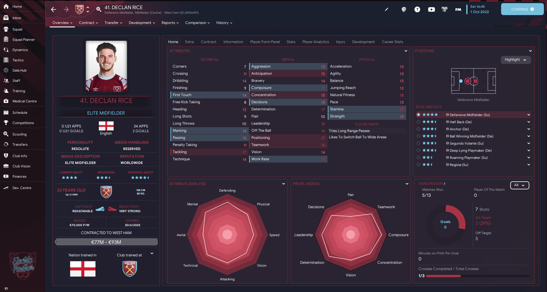Expand the Nation trained in section chevron
This screenshot has height=292, width=547.
152,253
